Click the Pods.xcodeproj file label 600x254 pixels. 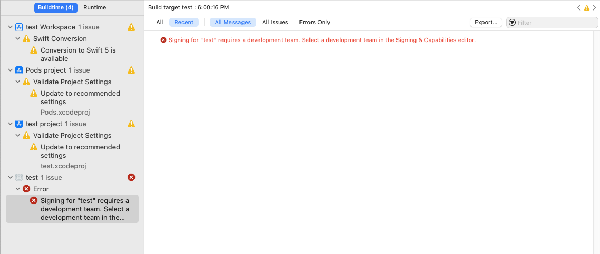65,113
